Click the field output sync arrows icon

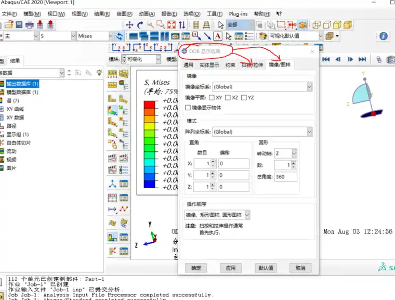(x=120, y=36)
